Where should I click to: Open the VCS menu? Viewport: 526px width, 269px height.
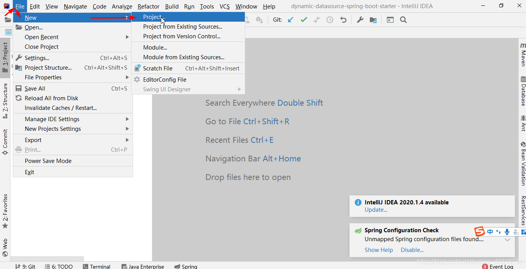225,6
